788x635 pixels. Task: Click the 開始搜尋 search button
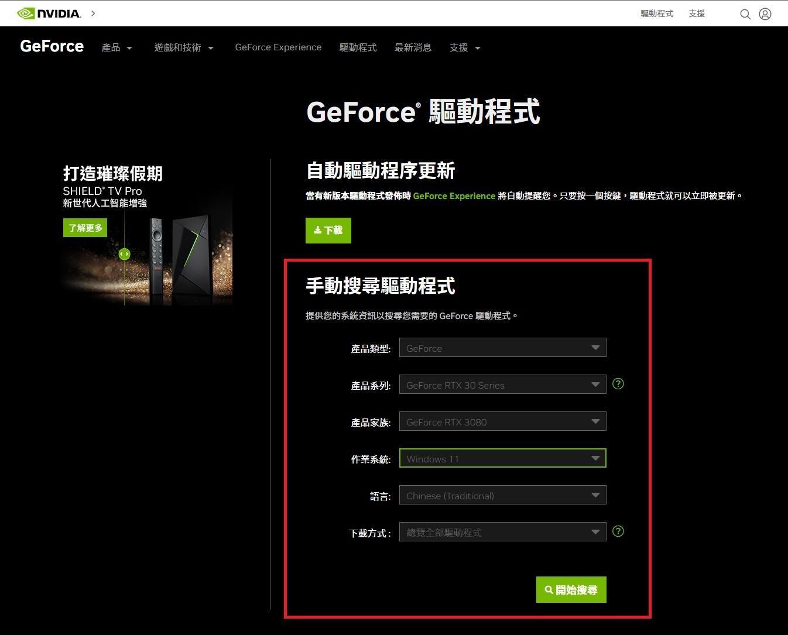[571, 590]
